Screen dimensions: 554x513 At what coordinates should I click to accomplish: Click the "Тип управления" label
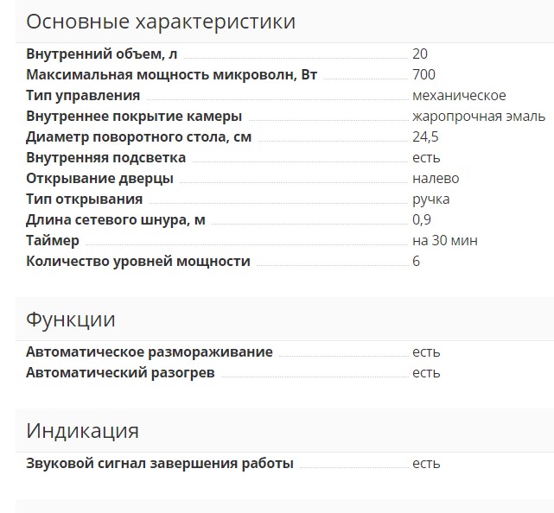83,96
